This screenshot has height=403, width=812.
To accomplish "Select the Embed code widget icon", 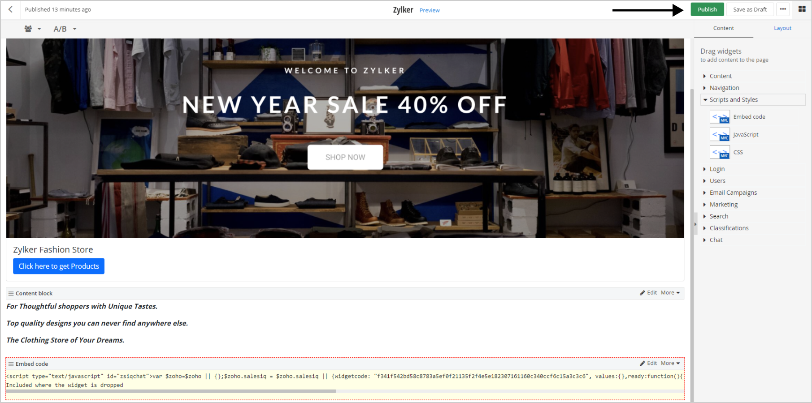I will [720, 117].
